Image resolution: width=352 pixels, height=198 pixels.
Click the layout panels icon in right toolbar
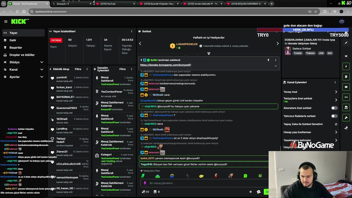click(x=346, y=108)
